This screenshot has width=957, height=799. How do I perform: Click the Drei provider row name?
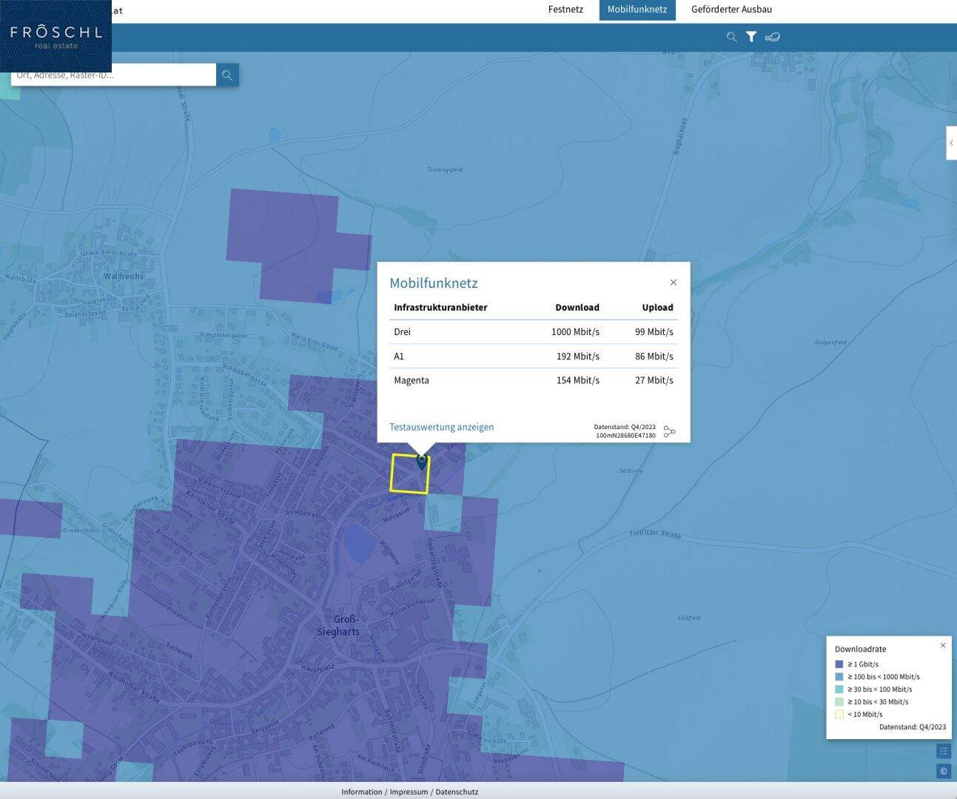(x=402, y=331)
